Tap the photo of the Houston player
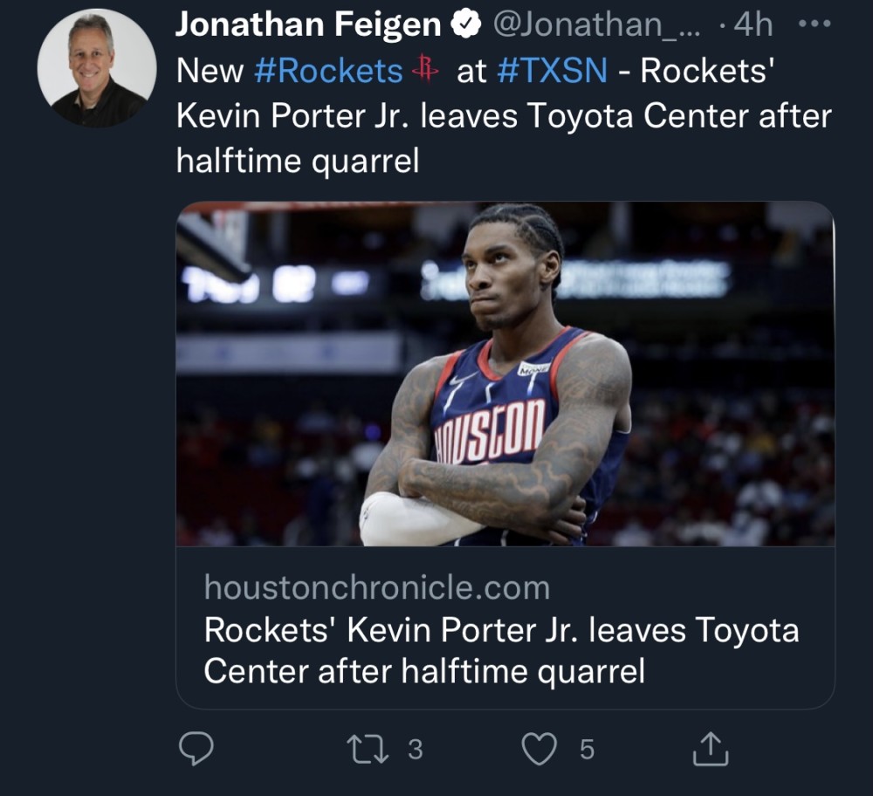The height and width of the screenshot is (796, 873). point(505,374)
